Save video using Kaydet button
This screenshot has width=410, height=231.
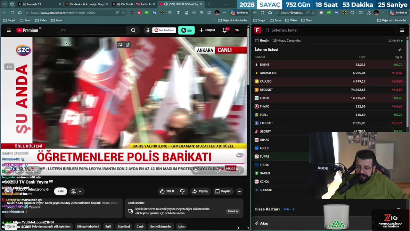click(x=223, y=191)
